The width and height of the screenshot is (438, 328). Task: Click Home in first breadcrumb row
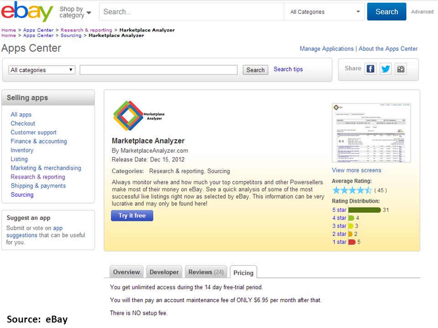[9, 30]
